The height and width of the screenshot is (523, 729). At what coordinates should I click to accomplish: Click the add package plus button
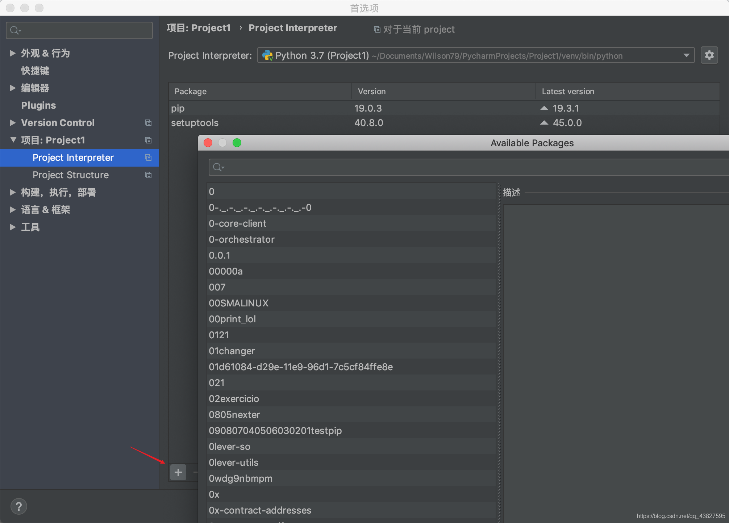[178, 472]
